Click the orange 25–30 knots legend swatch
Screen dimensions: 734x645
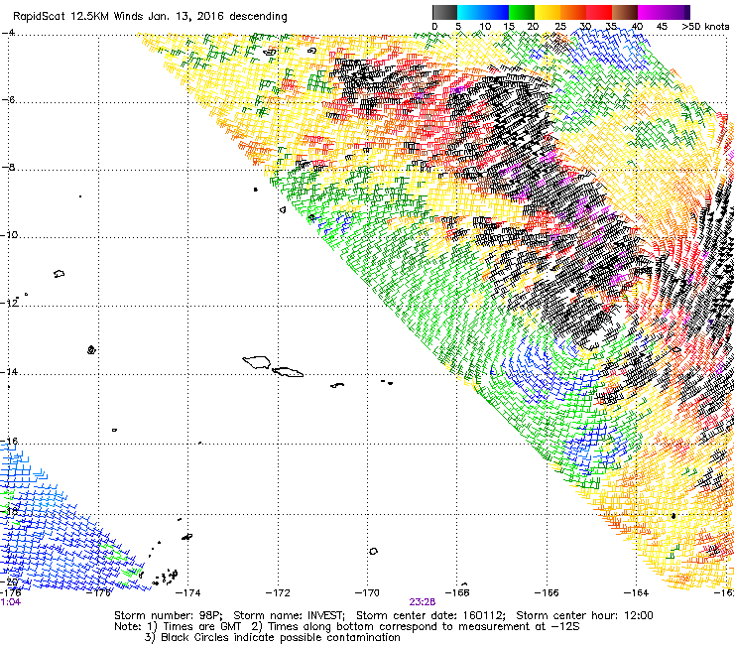[x=573, y=12]
